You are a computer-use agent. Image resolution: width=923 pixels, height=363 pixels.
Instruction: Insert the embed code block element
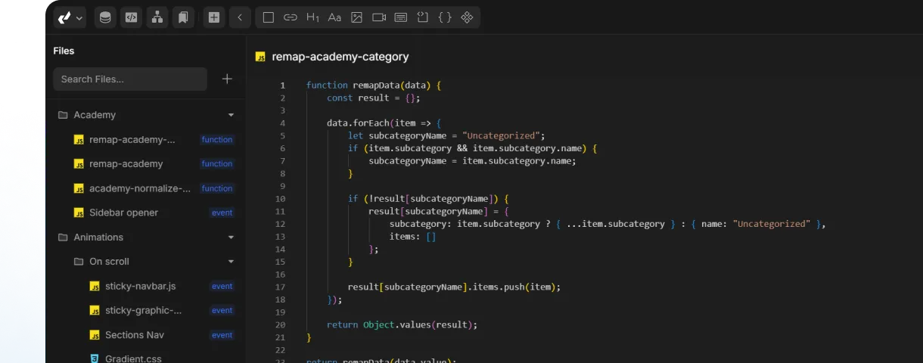(423, 17)
